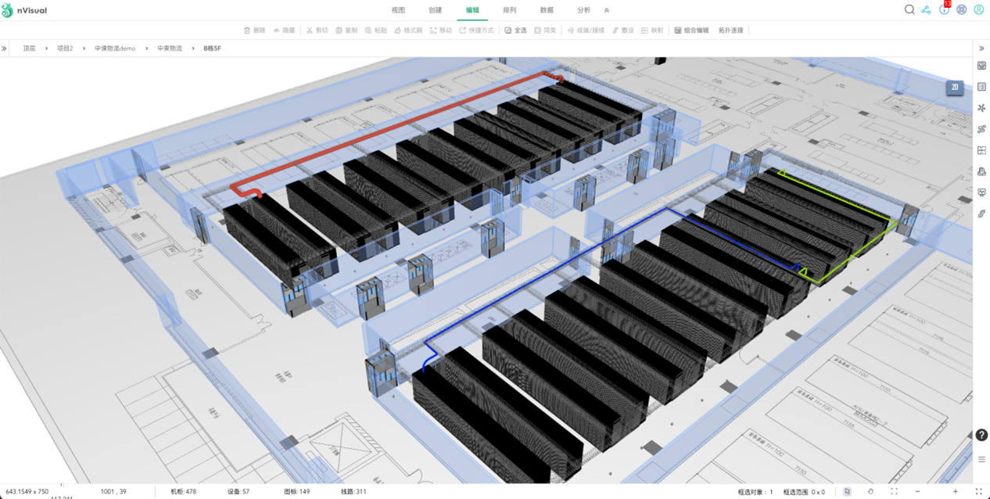Viewport: 990px width, 499px height.
Task: Toggle box-select mode icon in status bar
Action: click(x=847, y=491)
